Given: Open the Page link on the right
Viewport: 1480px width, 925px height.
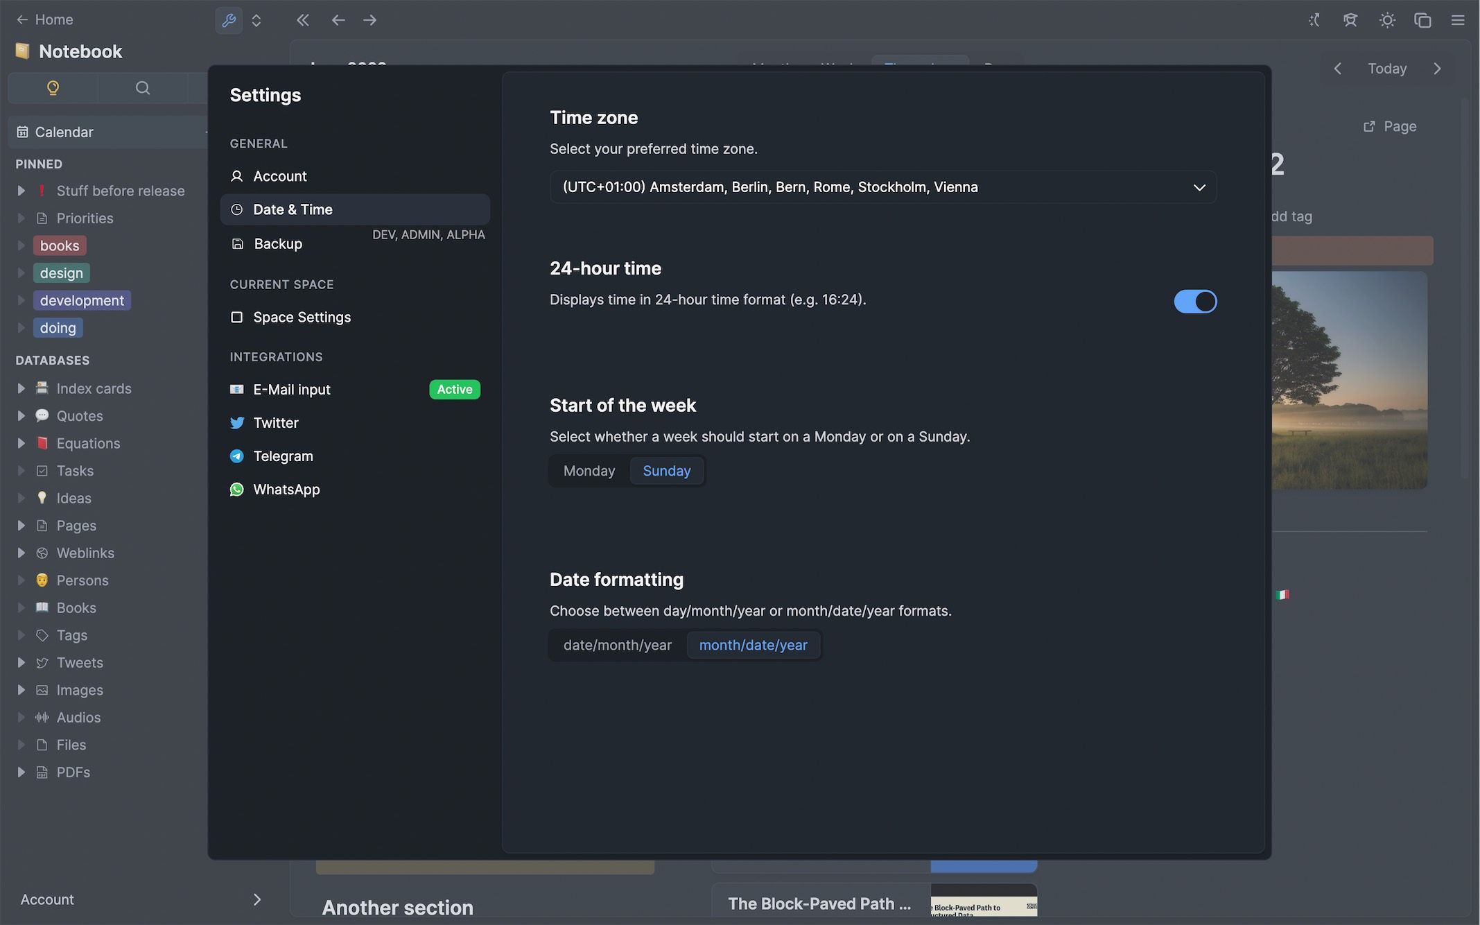Looking at the screenshot, I should click(x=1389, y=126).
